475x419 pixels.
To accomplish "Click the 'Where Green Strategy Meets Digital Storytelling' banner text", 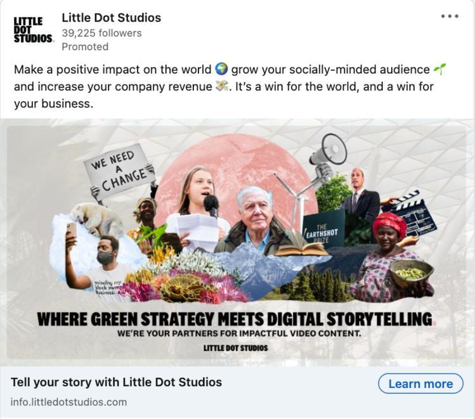I will [235, 318].
